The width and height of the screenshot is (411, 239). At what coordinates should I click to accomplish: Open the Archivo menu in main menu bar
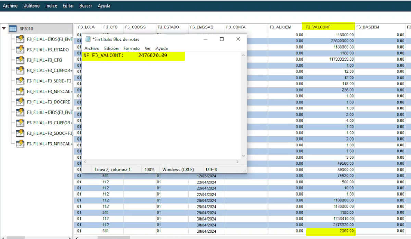[x=10, y=6]
